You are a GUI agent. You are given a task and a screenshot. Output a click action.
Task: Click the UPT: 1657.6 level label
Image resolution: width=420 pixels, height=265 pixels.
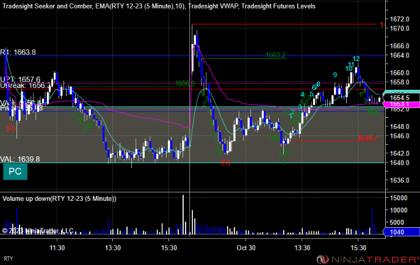point(20,79)
